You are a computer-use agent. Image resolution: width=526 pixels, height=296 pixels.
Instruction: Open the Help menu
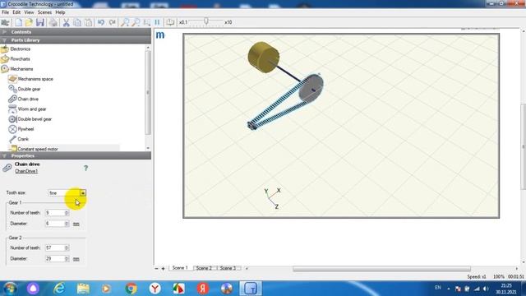tap(60, 12)
